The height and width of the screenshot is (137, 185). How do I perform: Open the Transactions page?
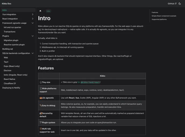coord(10,32)
